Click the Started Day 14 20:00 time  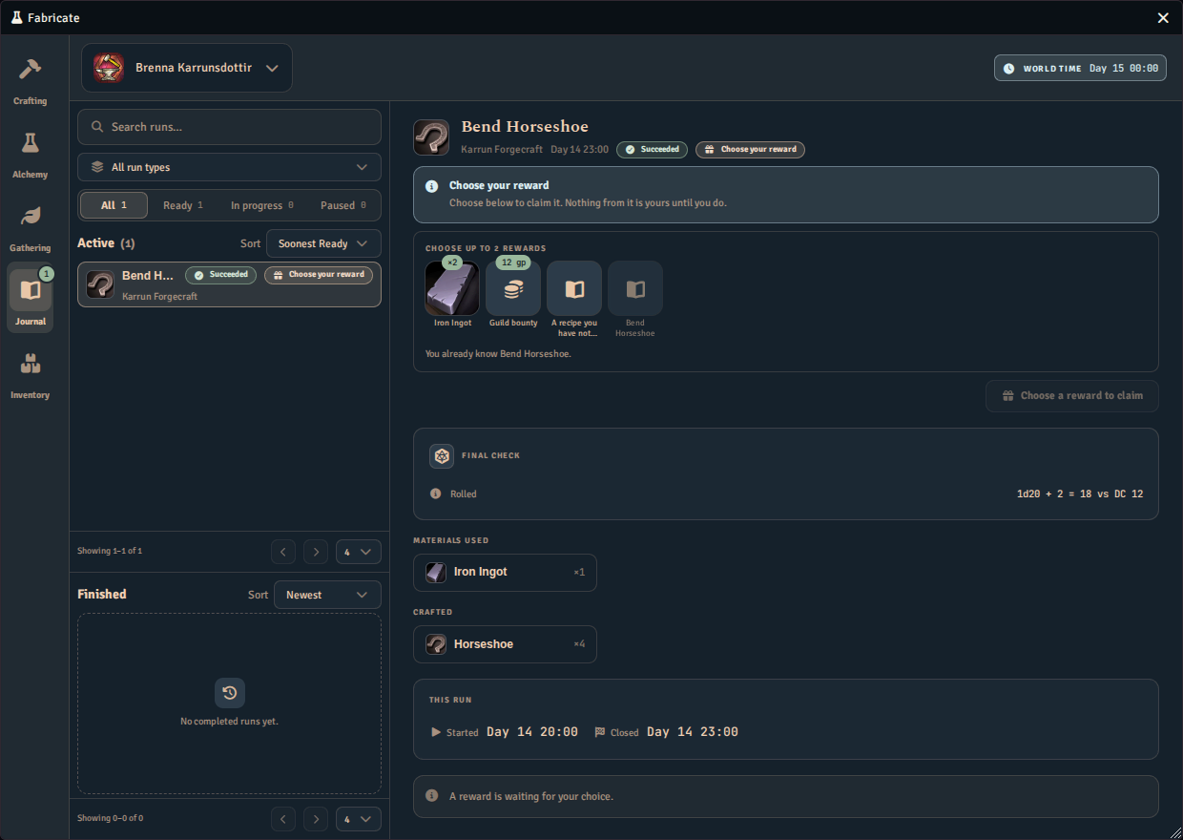(x=532, y=732)
